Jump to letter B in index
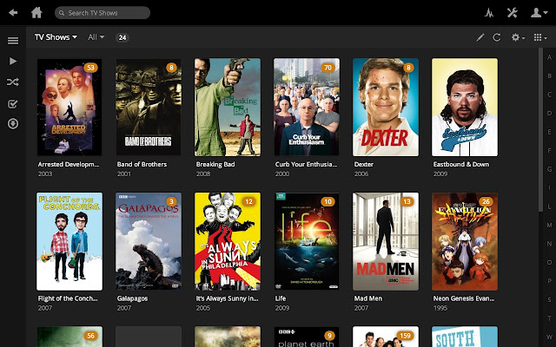Image resolution: width=556 pixels, height=347 pixels. (x=549, y=75)
